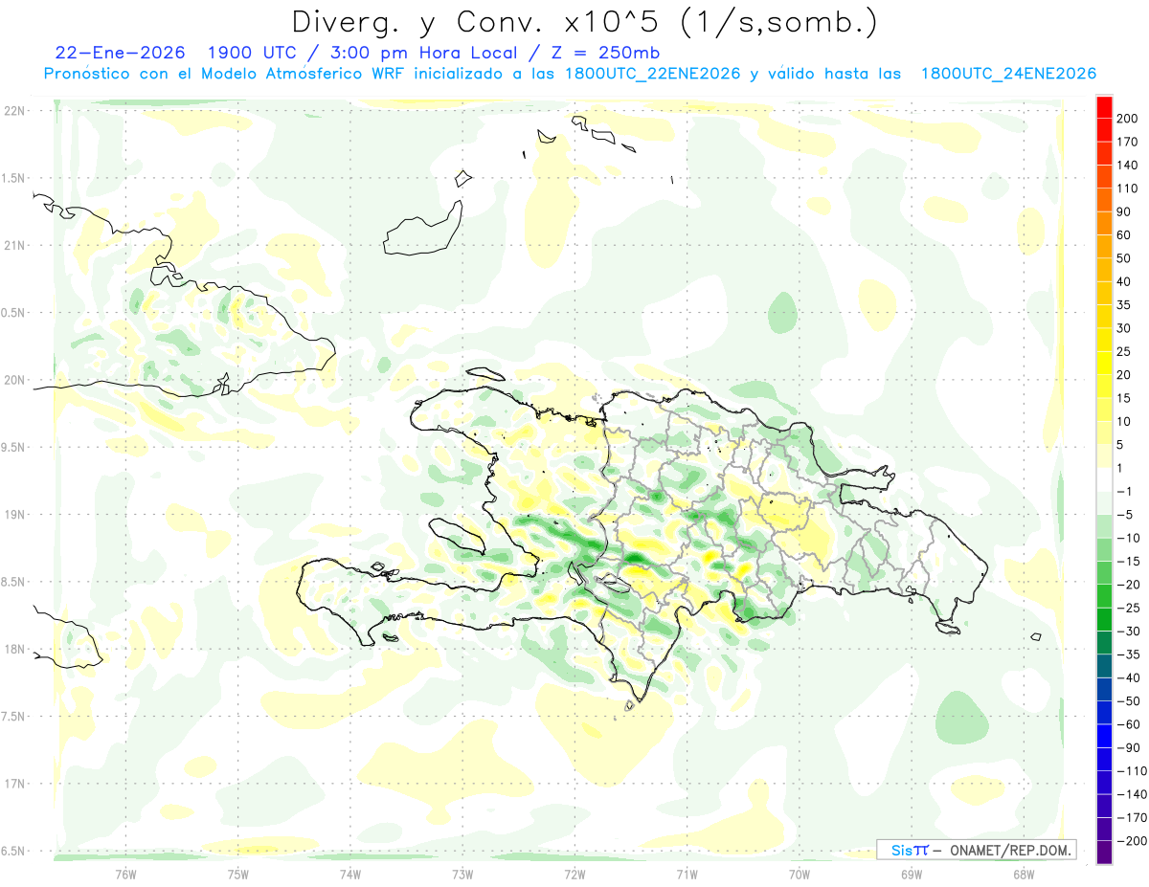Click the '7.5N' latitude axis label
Image resolution: width=1149 pixels, height=887 pixels.
[x=13, y=717]
